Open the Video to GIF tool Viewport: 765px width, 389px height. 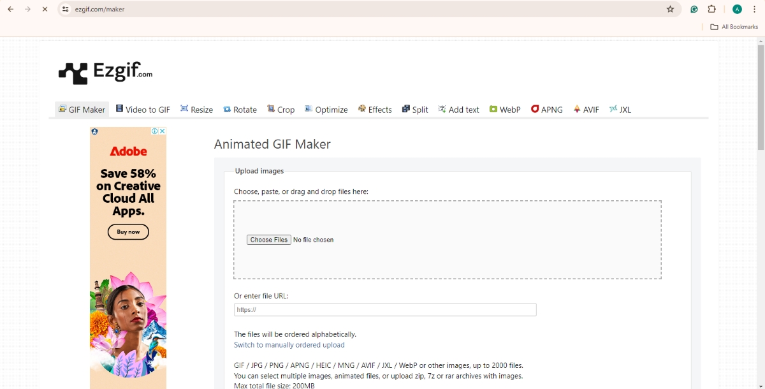tap(143, 110)
